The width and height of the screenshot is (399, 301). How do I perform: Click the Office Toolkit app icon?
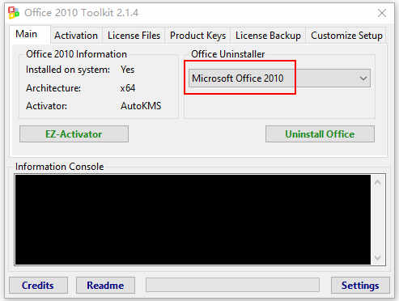pyautogui.click(x=14, y=13)
